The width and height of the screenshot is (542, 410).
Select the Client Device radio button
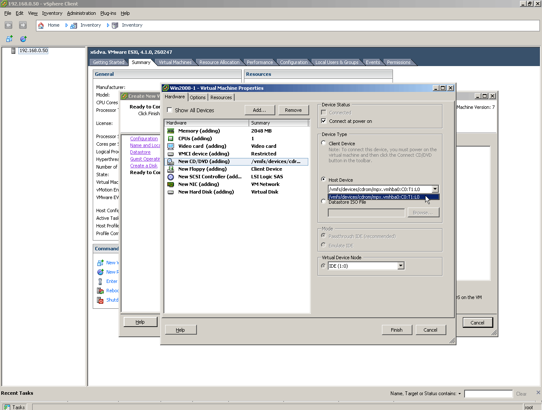324,143
